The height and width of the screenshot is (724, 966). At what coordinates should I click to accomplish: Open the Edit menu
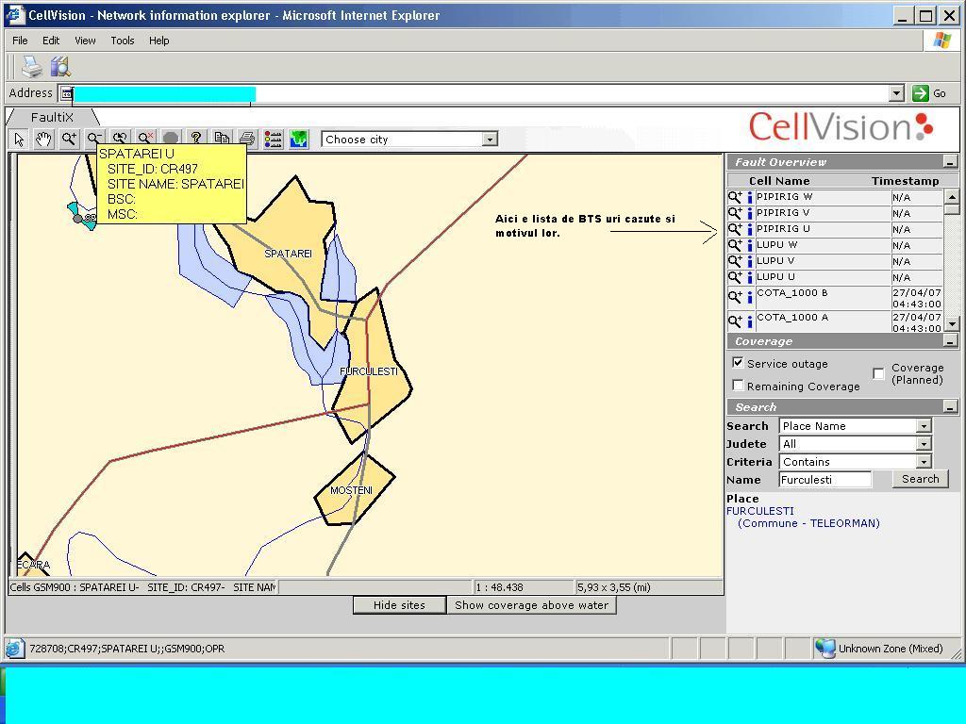pyautogui.click(x=51, y=41)
